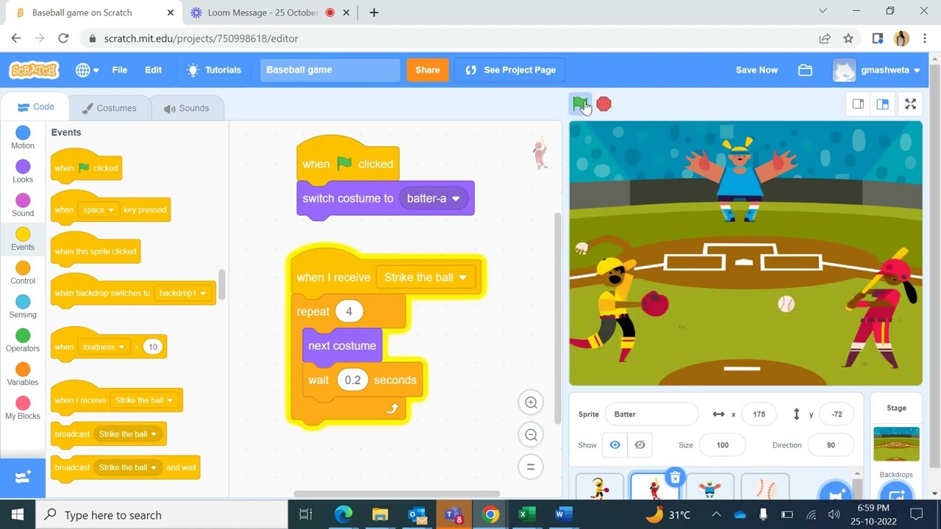Switch to the Code tab
This screenshot has height=529, width=941.
35,107
